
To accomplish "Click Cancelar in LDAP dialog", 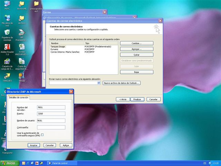I will pyautogui.click(x=50, y=145).
